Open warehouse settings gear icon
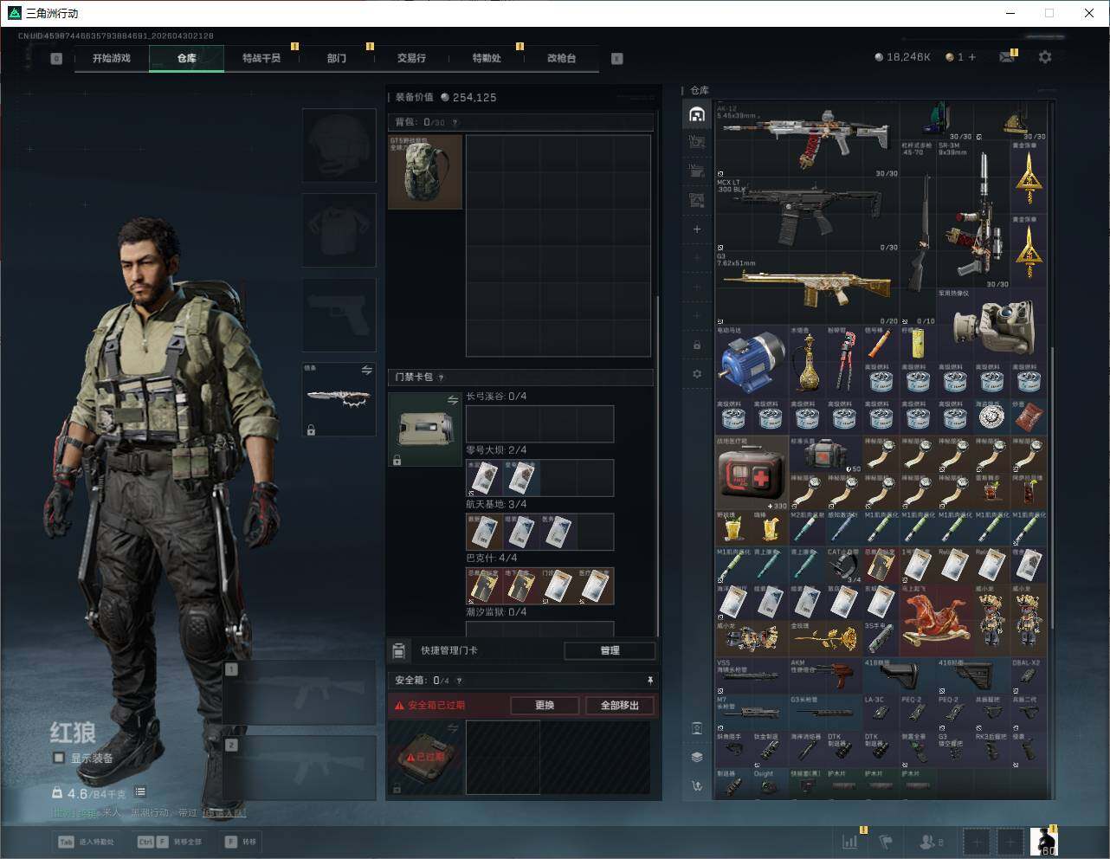1110x859 pixels. click(697, 374)
